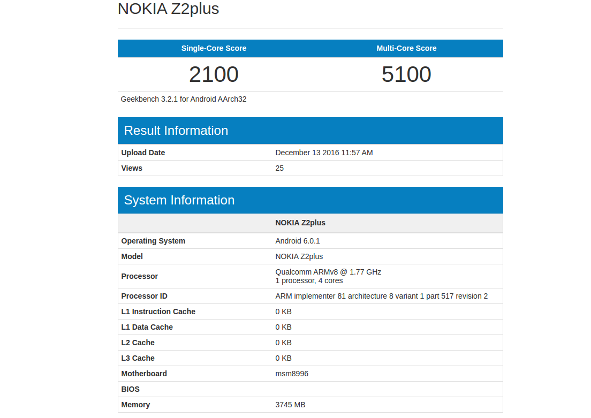Click the L3 Cache 0 KB value
591x418 pixels.
pos(283,358)
